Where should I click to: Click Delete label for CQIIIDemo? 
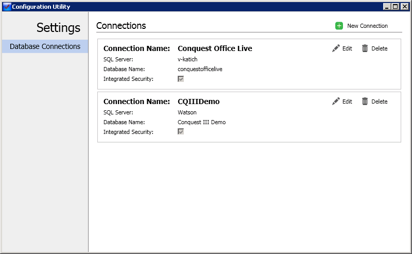pos(380,101)
